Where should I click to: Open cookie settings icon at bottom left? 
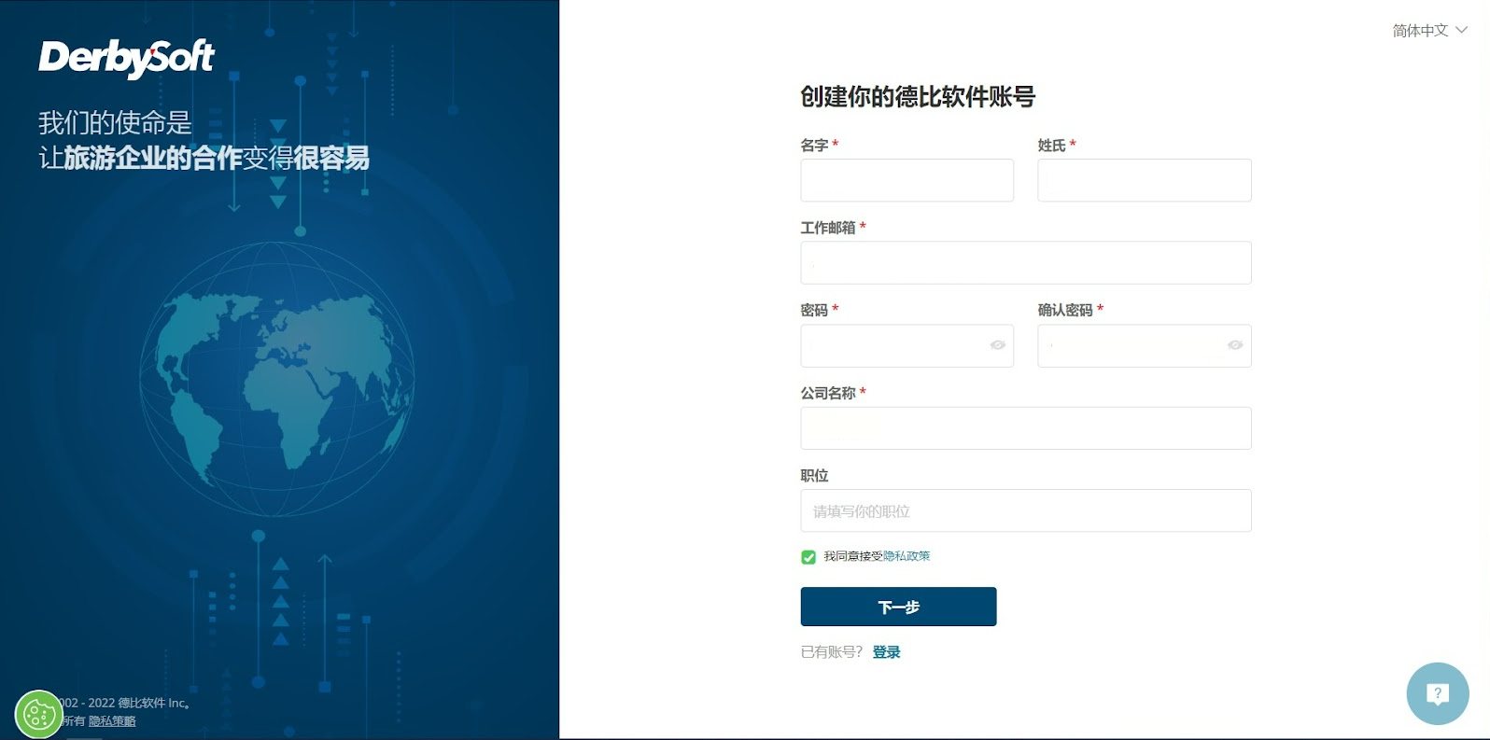point(39,715)
